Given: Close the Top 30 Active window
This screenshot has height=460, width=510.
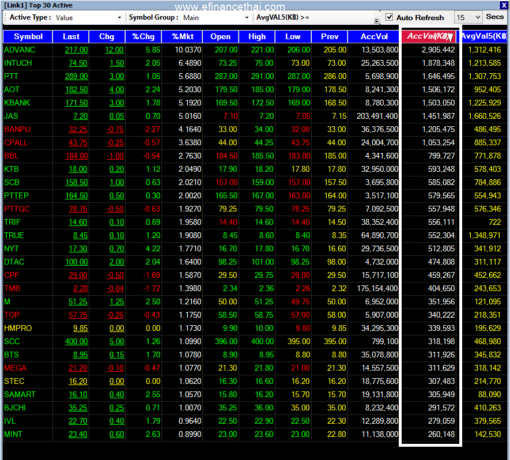Looking at the screenshot, I should (504, 5).
